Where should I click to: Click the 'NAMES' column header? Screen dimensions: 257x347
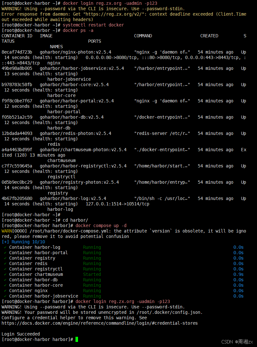[56, 47]
